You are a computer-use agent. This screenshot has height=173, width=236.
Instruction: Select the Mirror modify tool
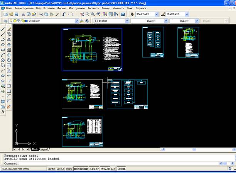[9, 39]
